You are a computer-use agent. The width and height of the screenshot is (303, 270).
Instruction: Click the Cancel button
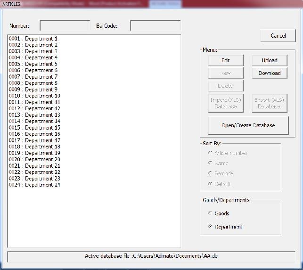[x=278, y=35]
